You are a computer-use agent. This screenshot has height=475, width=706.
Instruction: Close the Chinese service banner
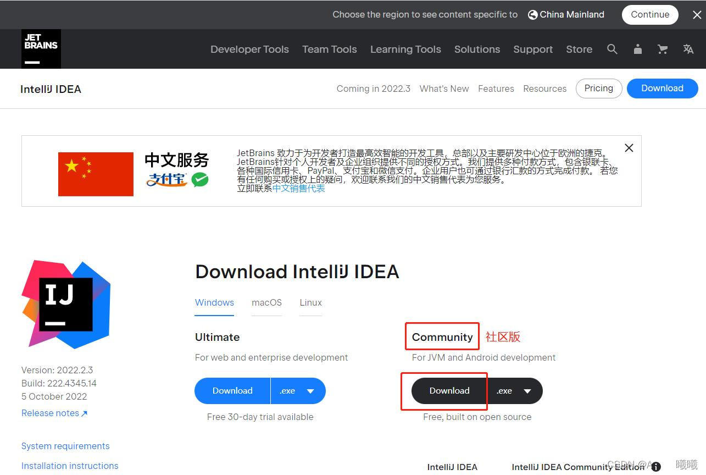click(x=629, y=148)
